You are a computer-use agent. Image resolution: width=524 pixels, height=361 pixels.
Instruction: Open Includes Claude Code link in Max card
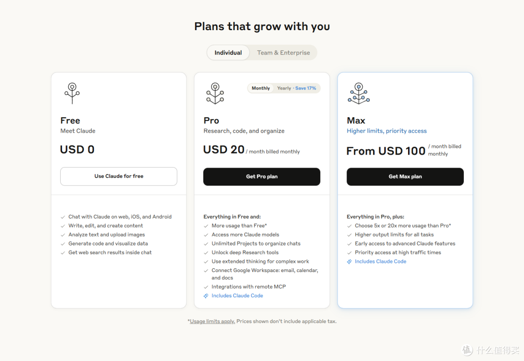[x=381, y=261]
